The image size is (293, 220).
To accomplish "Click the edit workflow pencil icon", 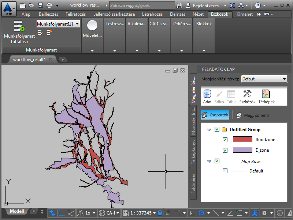I will [x=40, y=33].
